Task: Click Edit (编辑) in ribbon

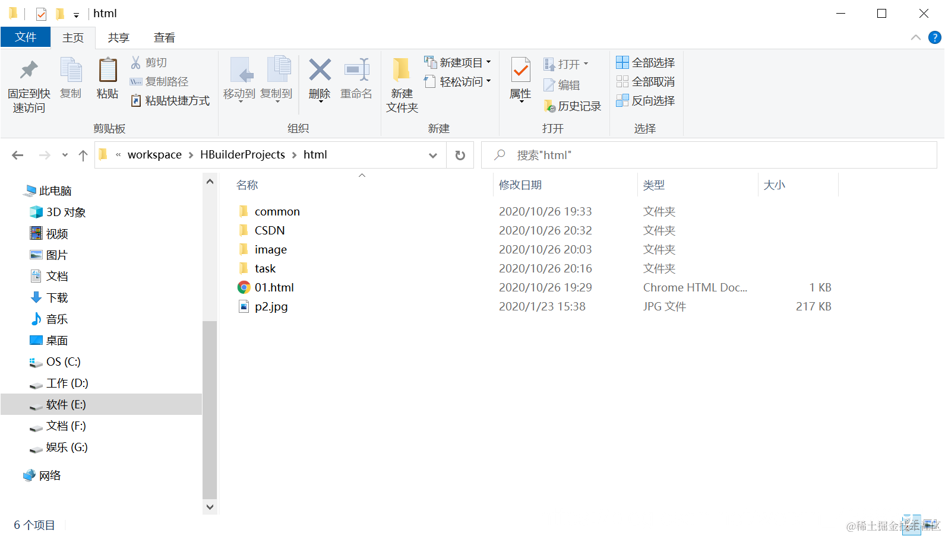Action: point(562,85)
